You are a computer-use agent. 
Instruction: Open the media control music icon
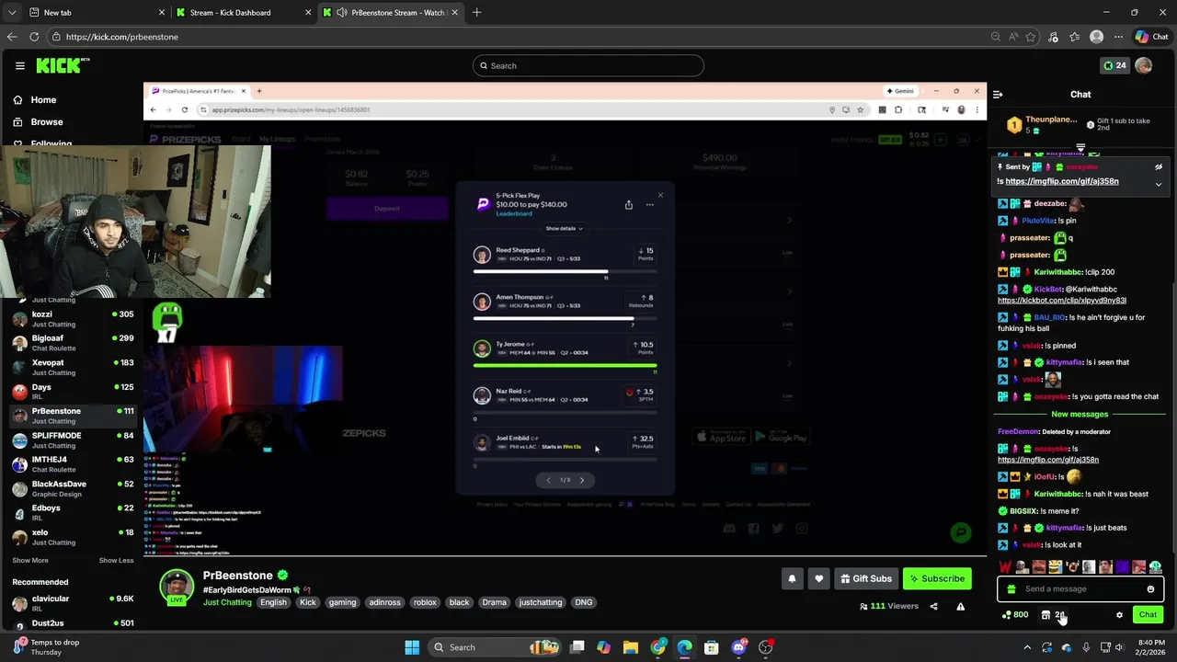coord(1053,37)
